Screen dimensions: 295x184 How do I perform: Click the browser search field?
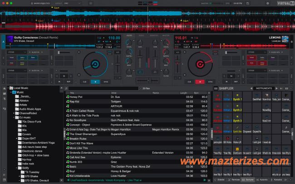click(x=103, y=88)
